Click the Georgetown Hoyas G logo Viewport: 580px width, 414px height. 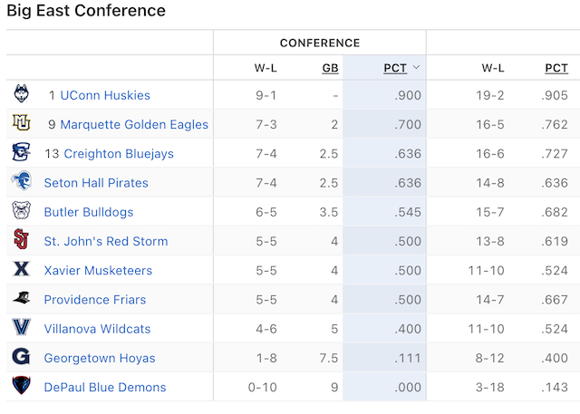21,356
